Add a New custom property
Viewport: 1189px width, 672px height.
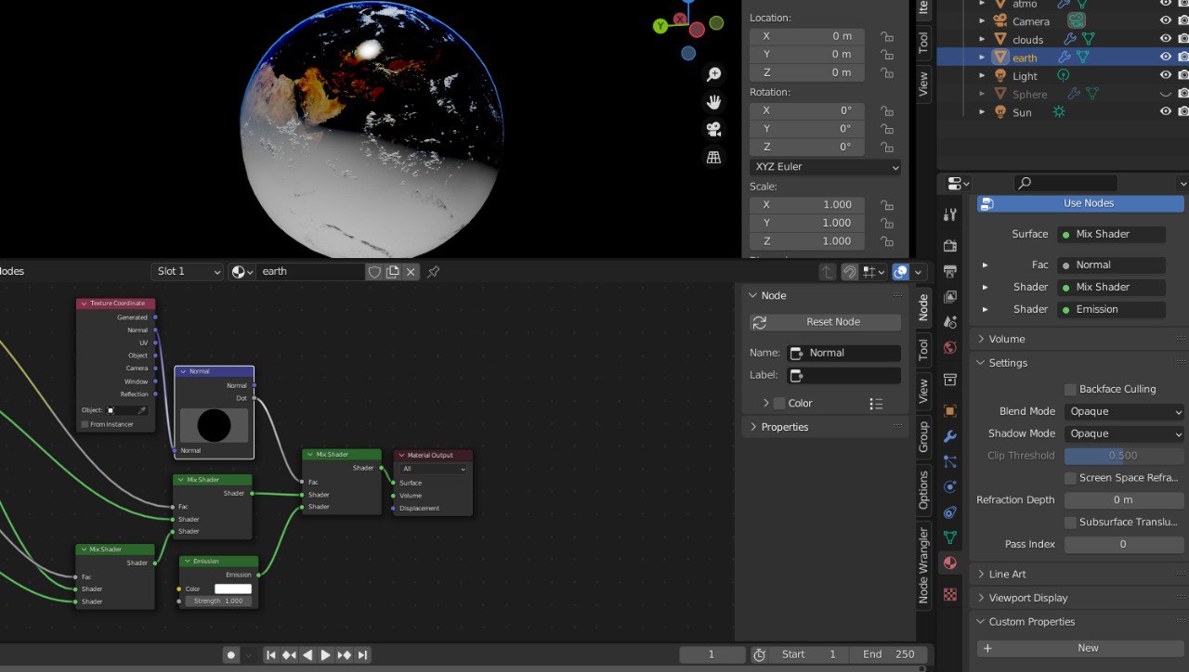click(x=1080, y=648)
